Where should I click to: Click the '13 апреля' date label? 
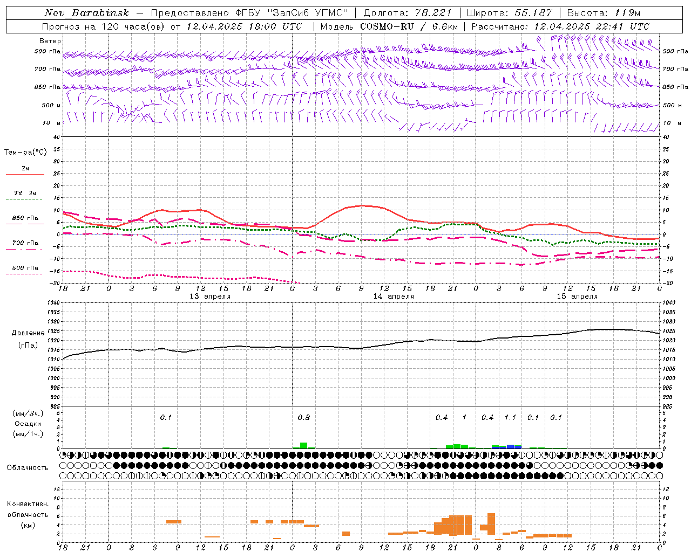tap(210, 296)
